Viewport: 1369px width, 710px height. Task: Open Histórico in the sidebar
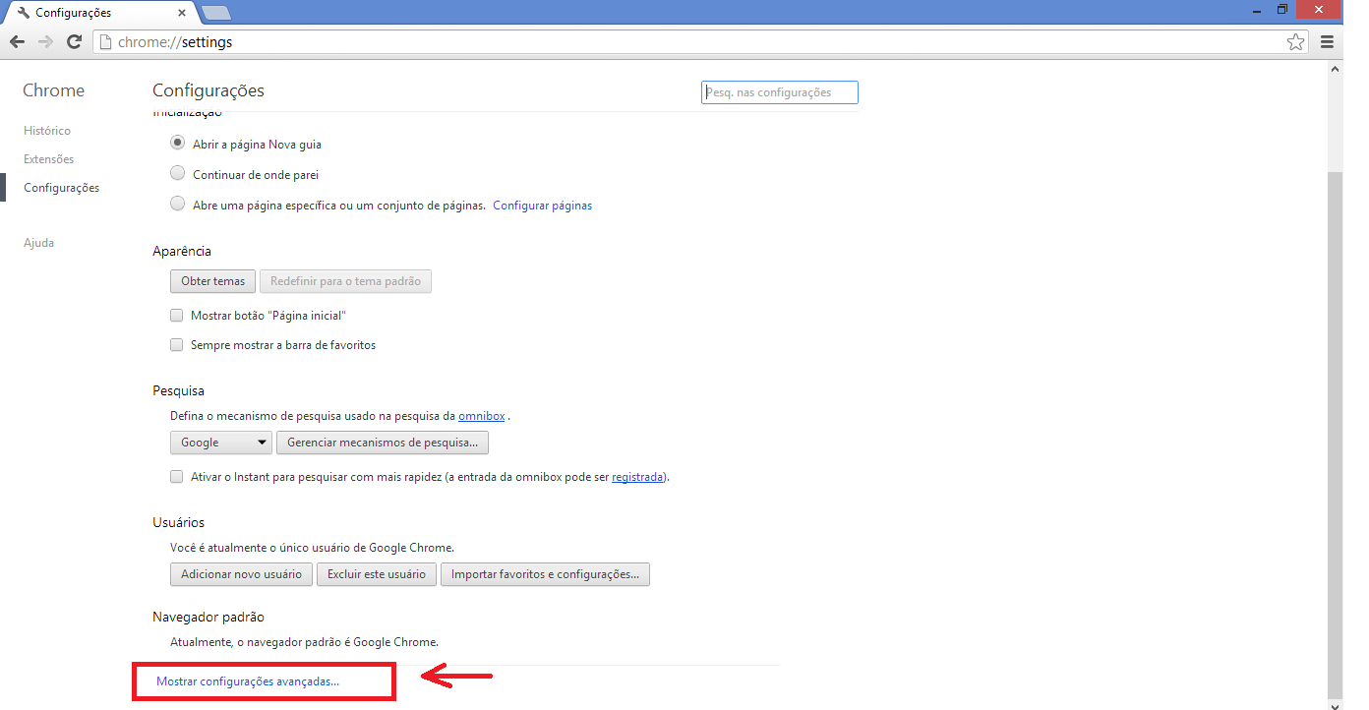47,131
